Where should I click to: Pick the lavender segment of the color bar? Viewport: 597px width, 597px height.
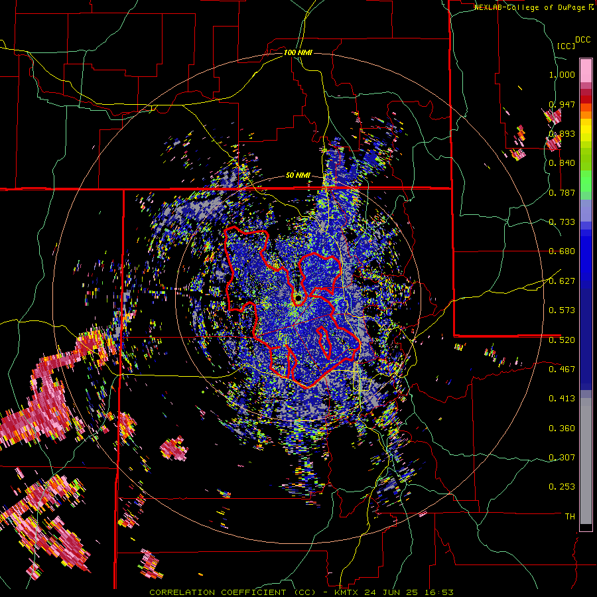coord(586,210)
